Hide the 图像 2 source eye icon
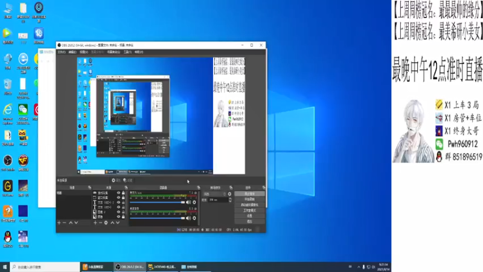This screenshot has width=483, height=272. [x=118, y=212]
